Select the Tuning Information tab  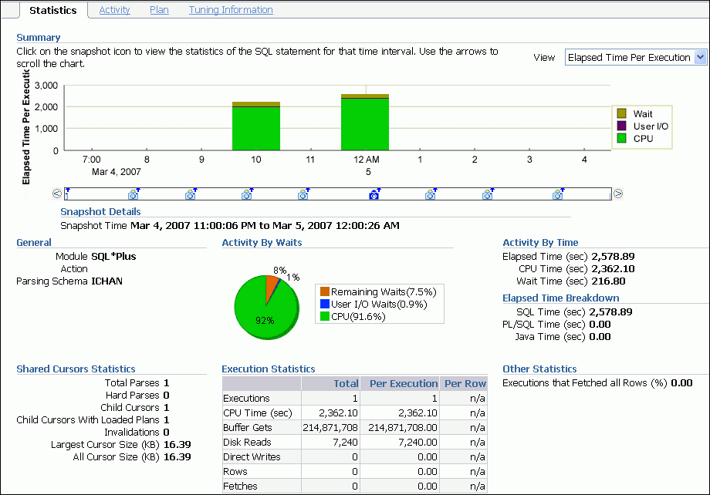click(230, 10)
